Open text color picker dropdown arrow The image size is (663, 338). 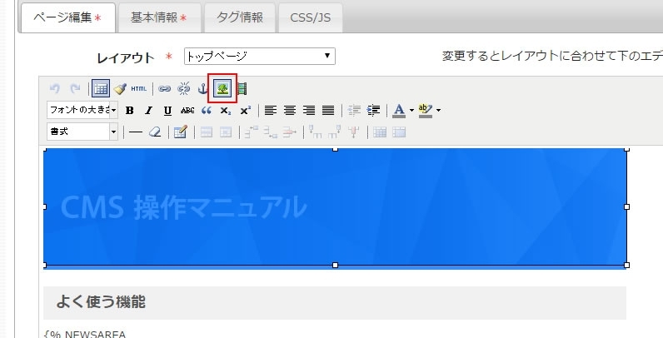411,111
